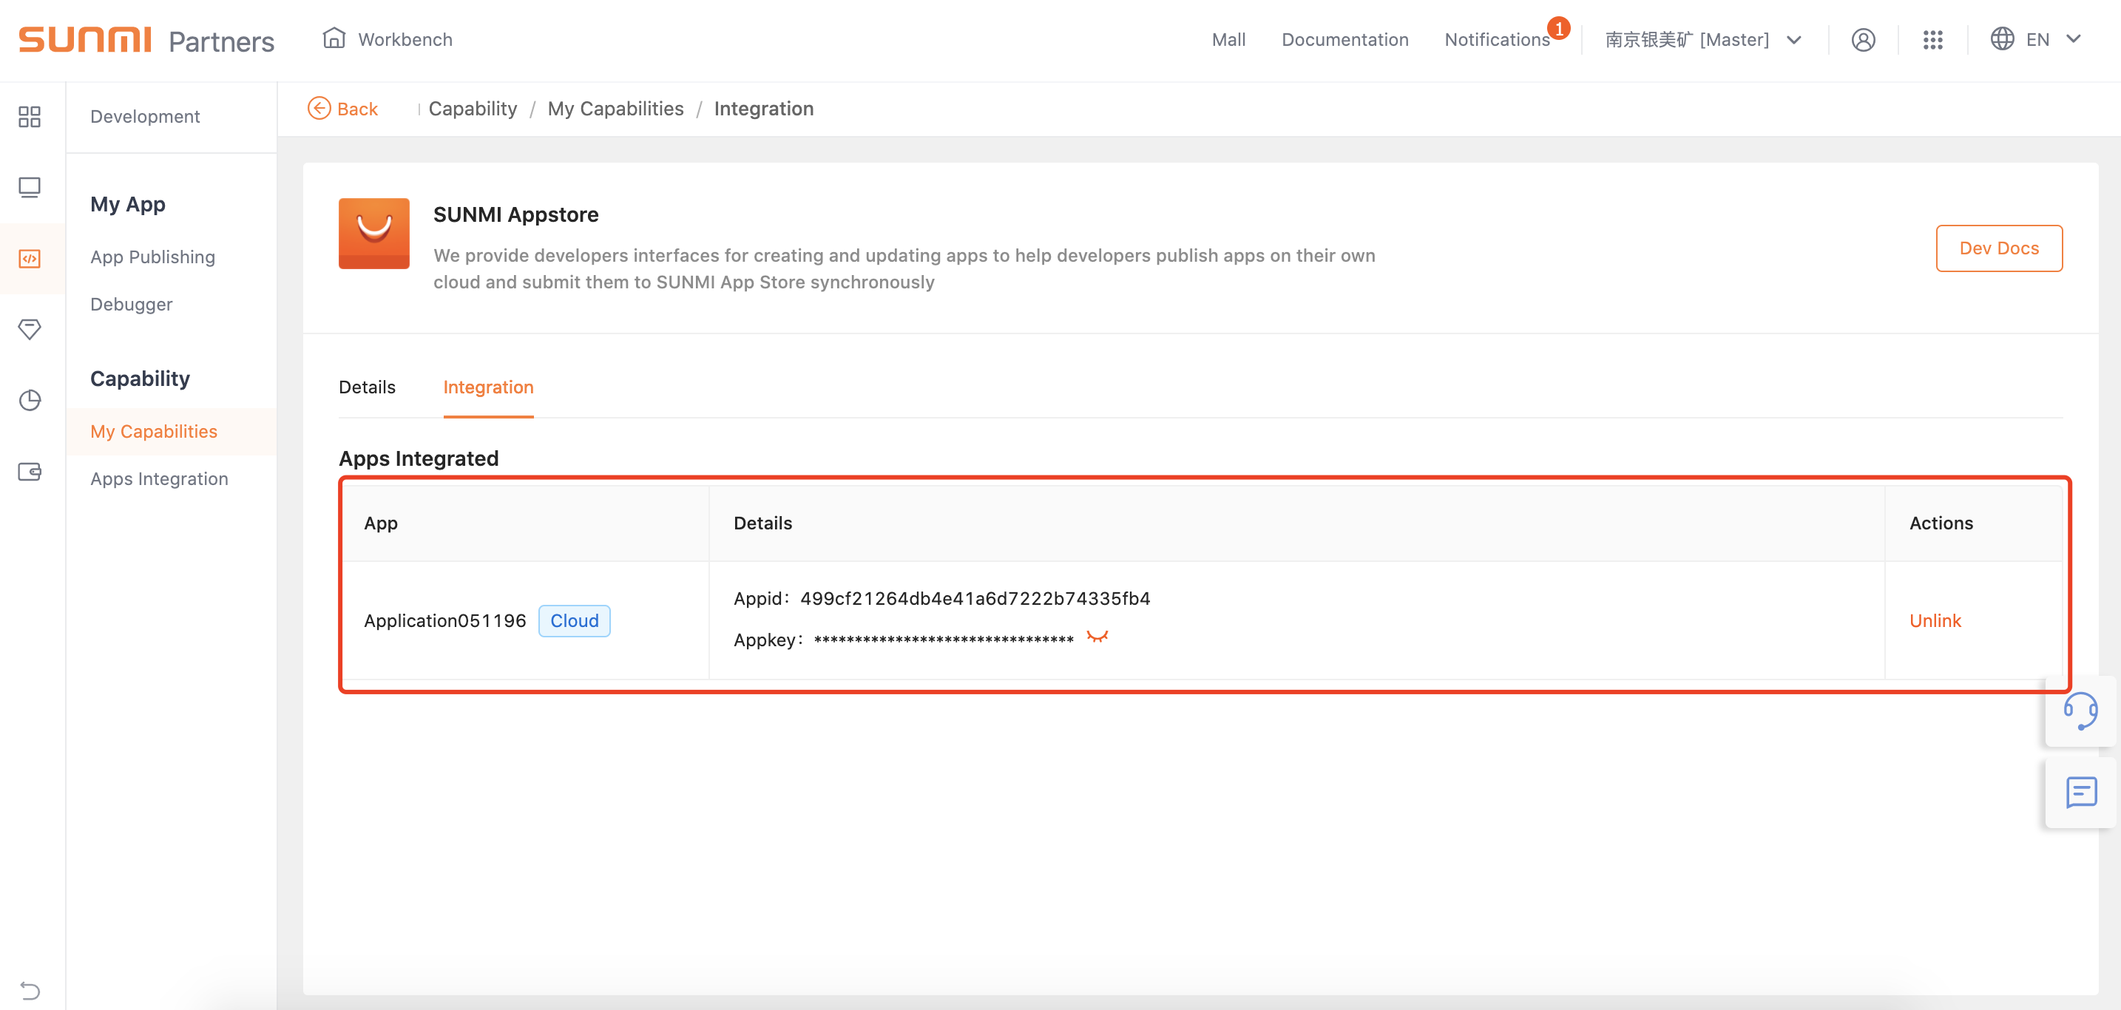Open the pie chart icon in left rail
This screenshot has height=1010, width=2121.
click(x=30, y=400)
